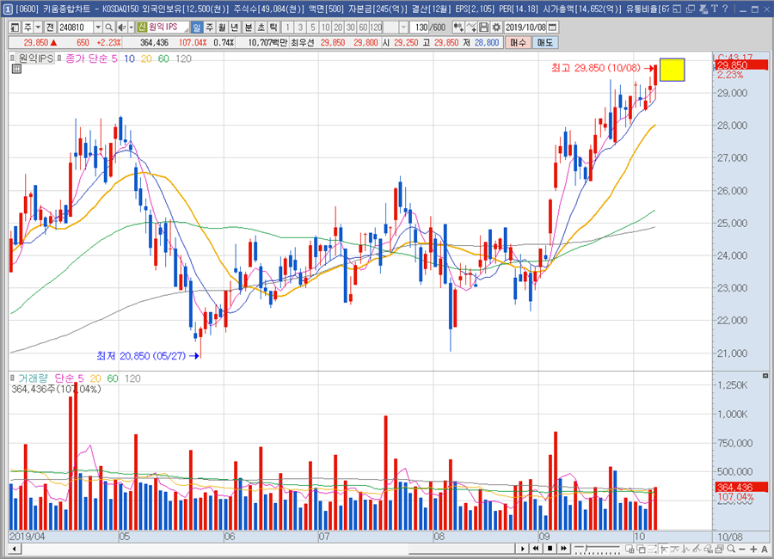Stop the chart replay
Image resolution: width=774 pixels, height=559 pixels.
pos(550,549)
